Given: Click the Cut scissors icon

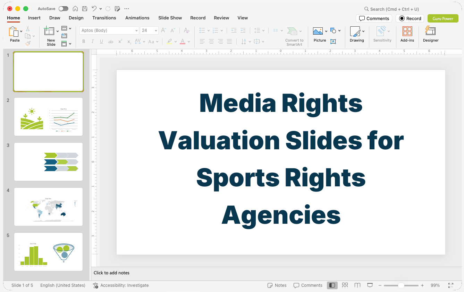Looking at the screenshot, I should [28, 29].
